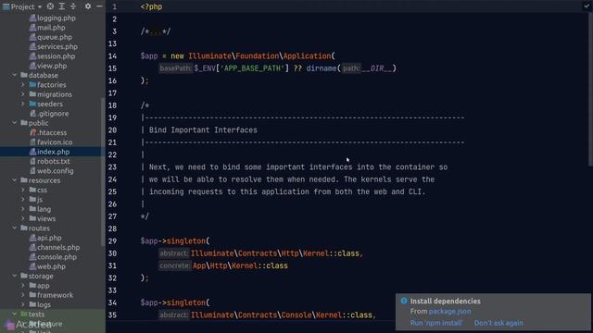Click the robots.txt file icon

click(33, 161)
